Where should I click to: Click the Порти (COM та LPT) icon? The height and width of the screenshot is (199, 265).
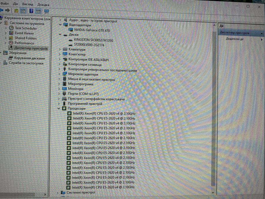point(64,94)
